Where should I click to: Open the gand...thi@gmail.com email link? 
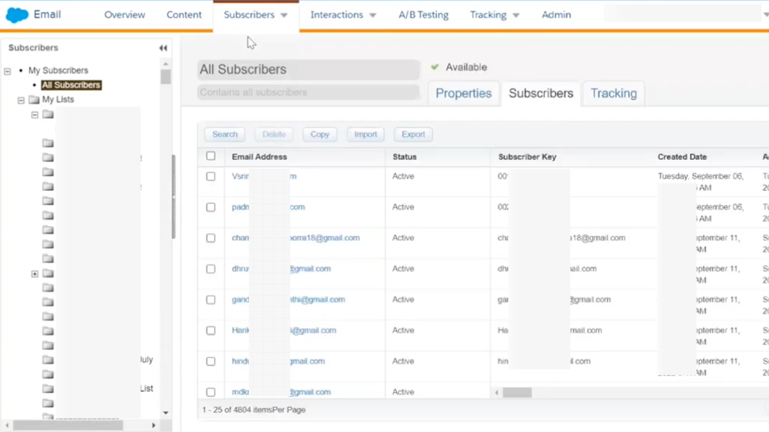(x=288, y=300)
